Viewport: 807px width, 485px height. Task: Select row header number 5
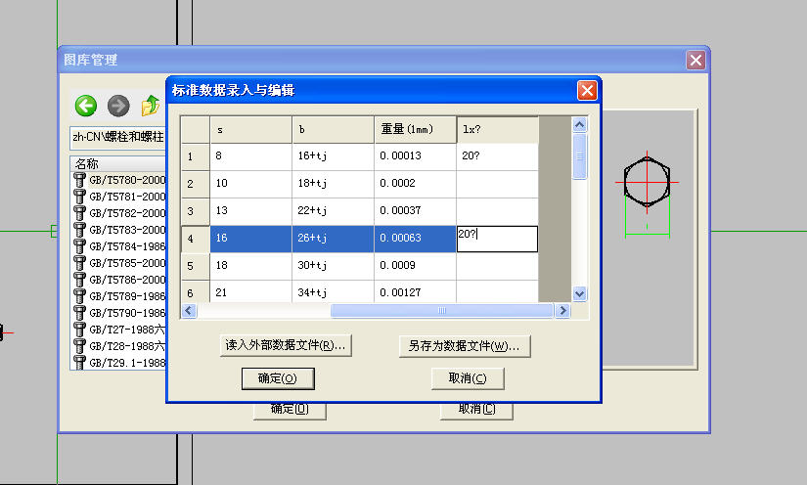[195, 266]
